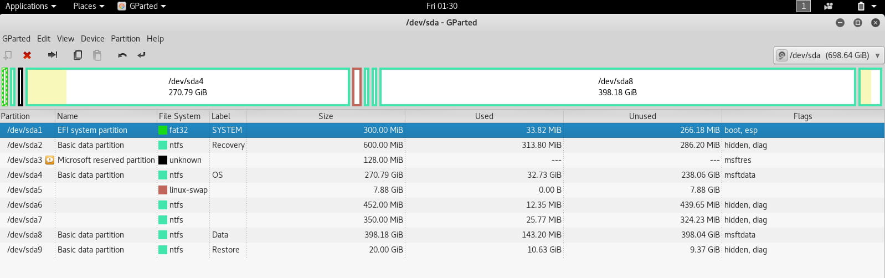The width and height of the screenshot is (885, 278).
Task: Click the Undo last operation icon
Action: coord(122,55)
